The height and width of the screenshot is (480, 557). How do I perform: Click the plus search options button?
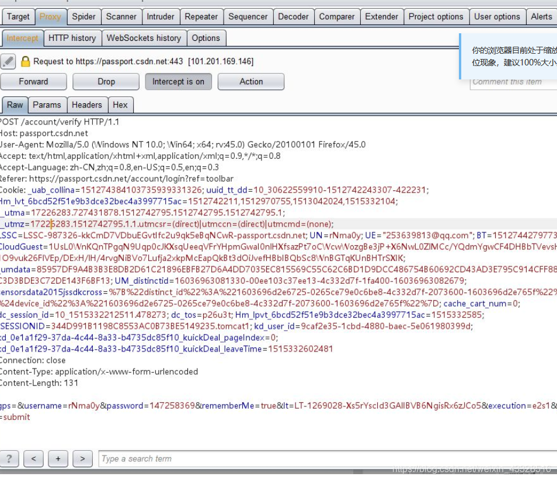pyautogui.click(x=58, y=458)
